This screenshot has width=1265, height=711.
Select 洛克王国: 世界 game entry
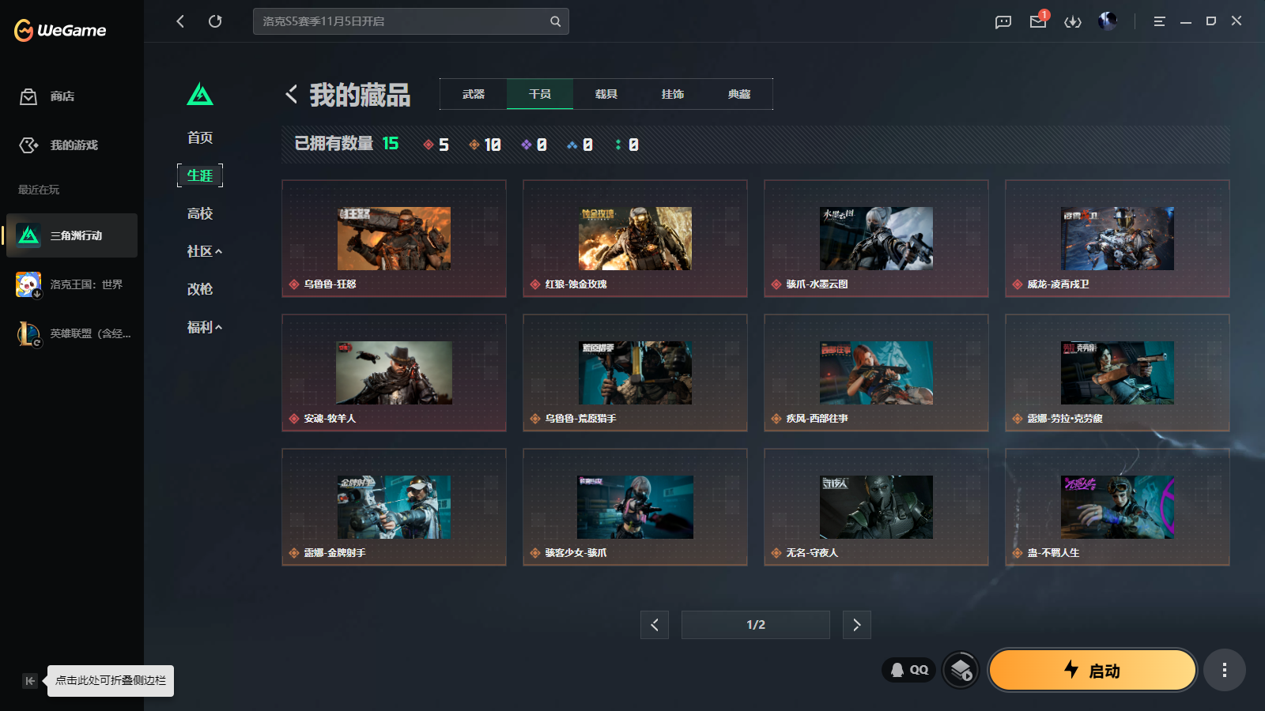tap(72, 284)
